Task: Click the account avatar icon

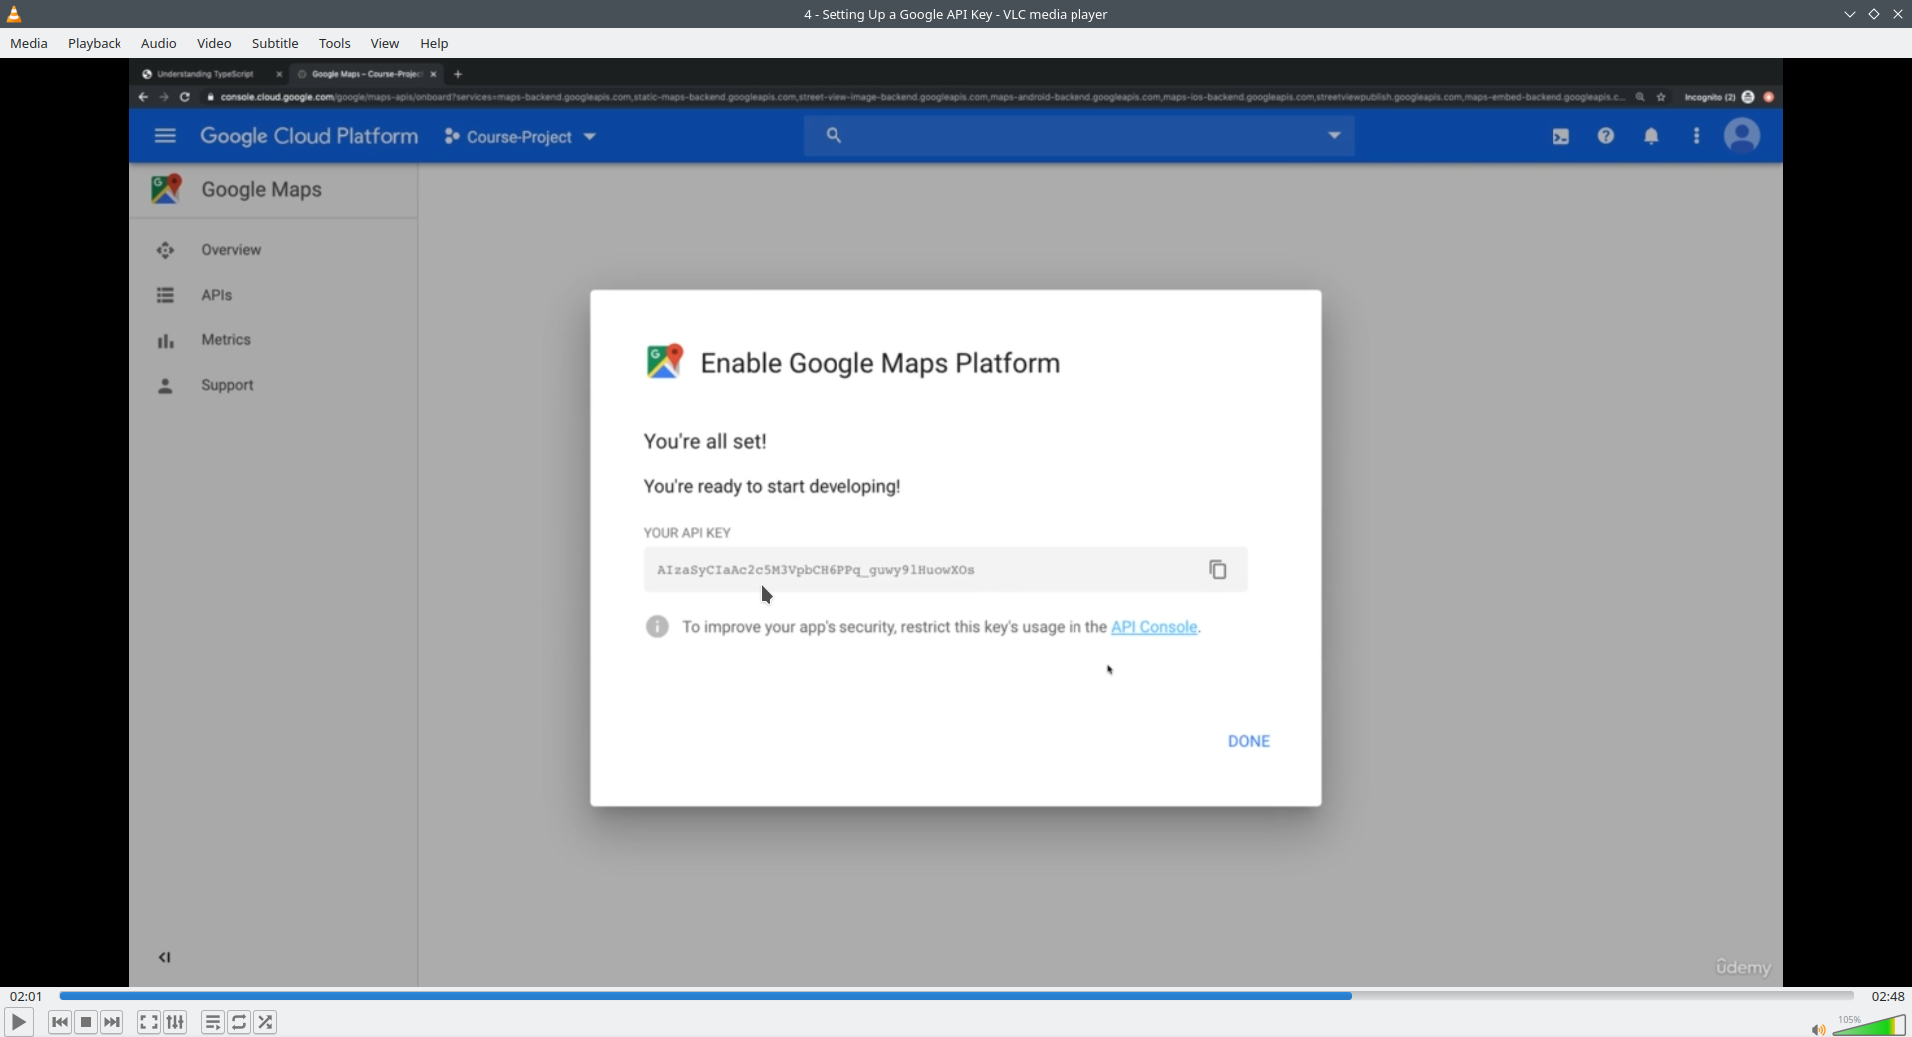Action: 1742,135
